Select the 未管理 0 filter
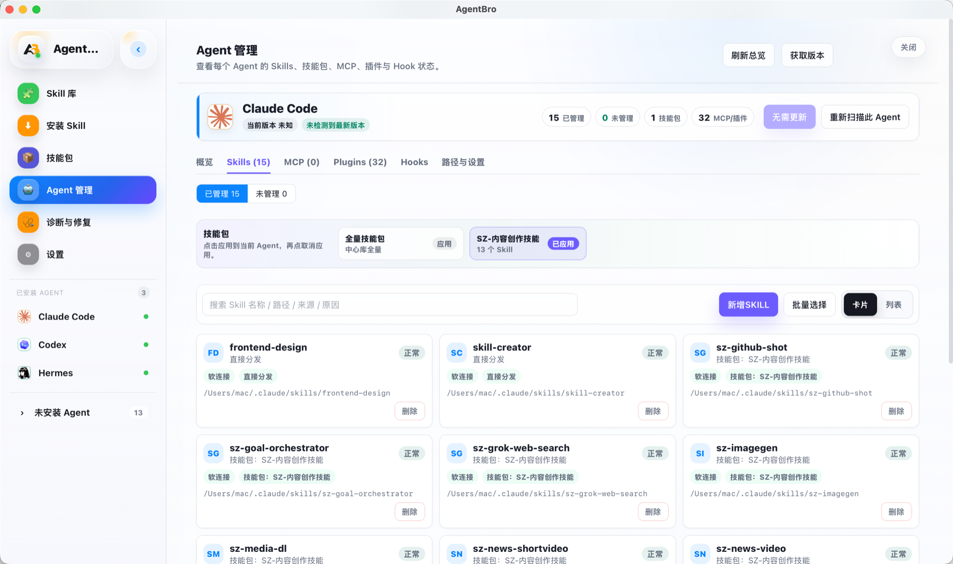 click(271, 194)
